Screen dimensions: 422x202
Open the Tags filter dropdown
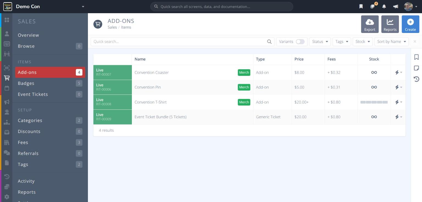(x=342, y=42)
